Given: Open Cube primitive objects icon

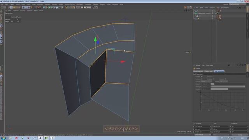Looking at the screenshot, I should pos(44,7).
